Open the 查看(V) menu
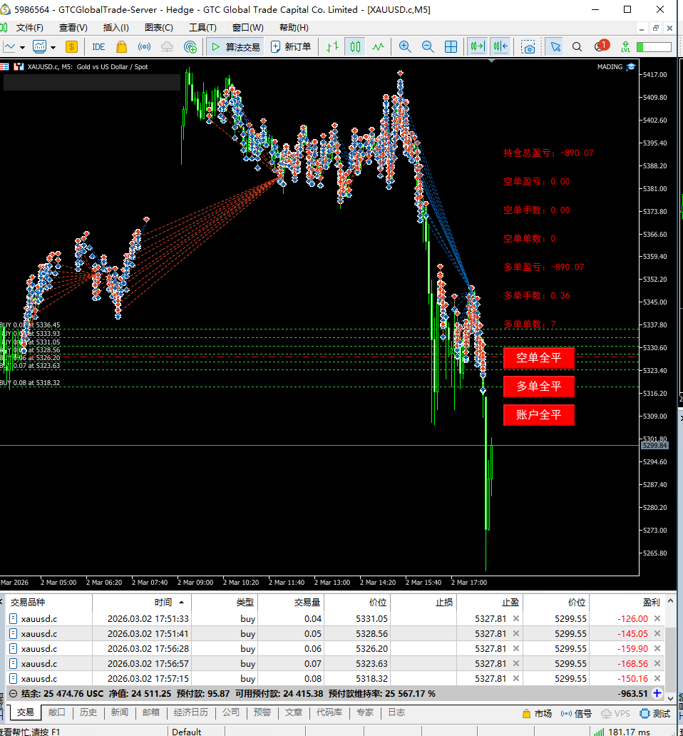The image size is (683, 736). pyautogui.click(x=73, y=28)
